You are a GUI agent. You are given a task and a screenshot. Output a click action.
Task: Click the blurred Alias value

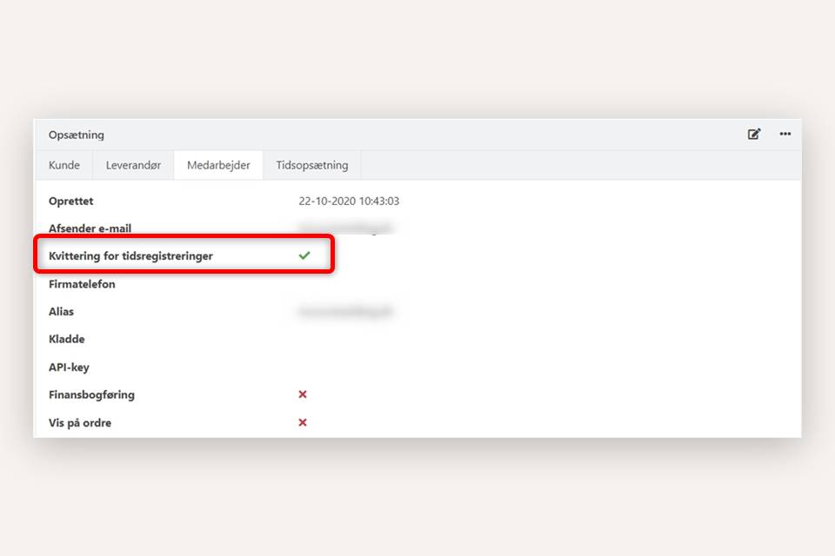(x=345, y=311)
